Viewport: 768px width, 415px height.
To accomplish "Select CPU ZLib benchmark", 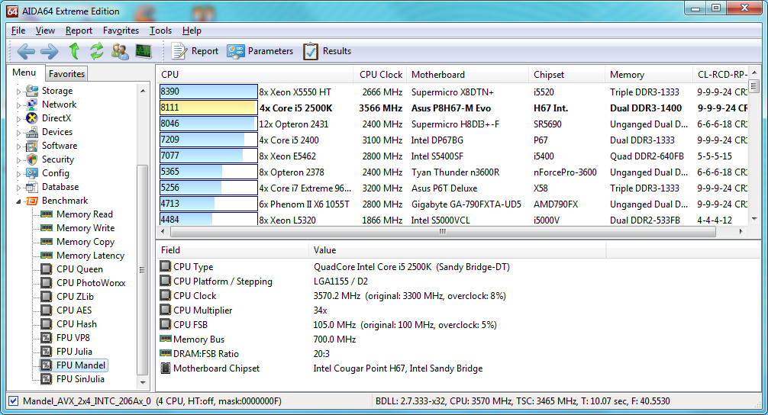I will [75, 297].
